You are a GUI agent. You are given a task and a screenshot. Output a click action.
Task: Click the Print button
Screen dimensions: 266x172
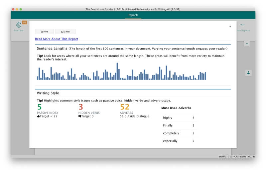click(x=44, y=32)
